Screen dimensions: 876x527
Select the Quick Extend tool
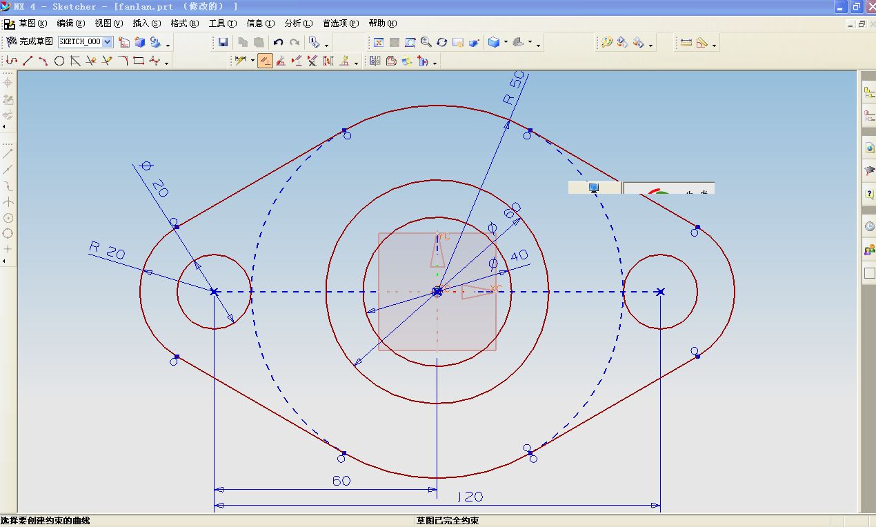[x=107, y=61]
